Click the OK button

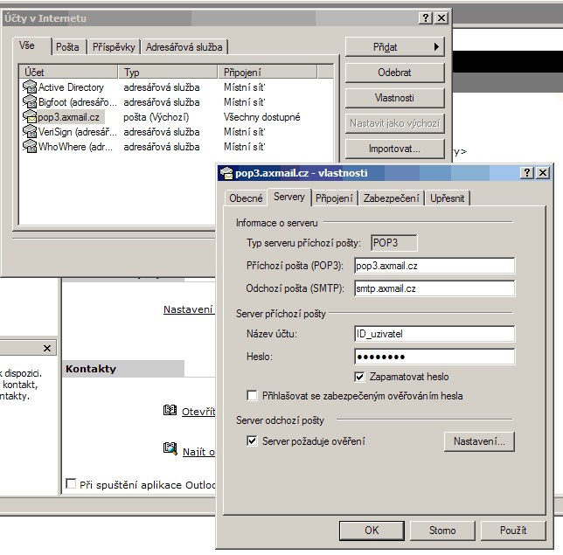point(372,530)
